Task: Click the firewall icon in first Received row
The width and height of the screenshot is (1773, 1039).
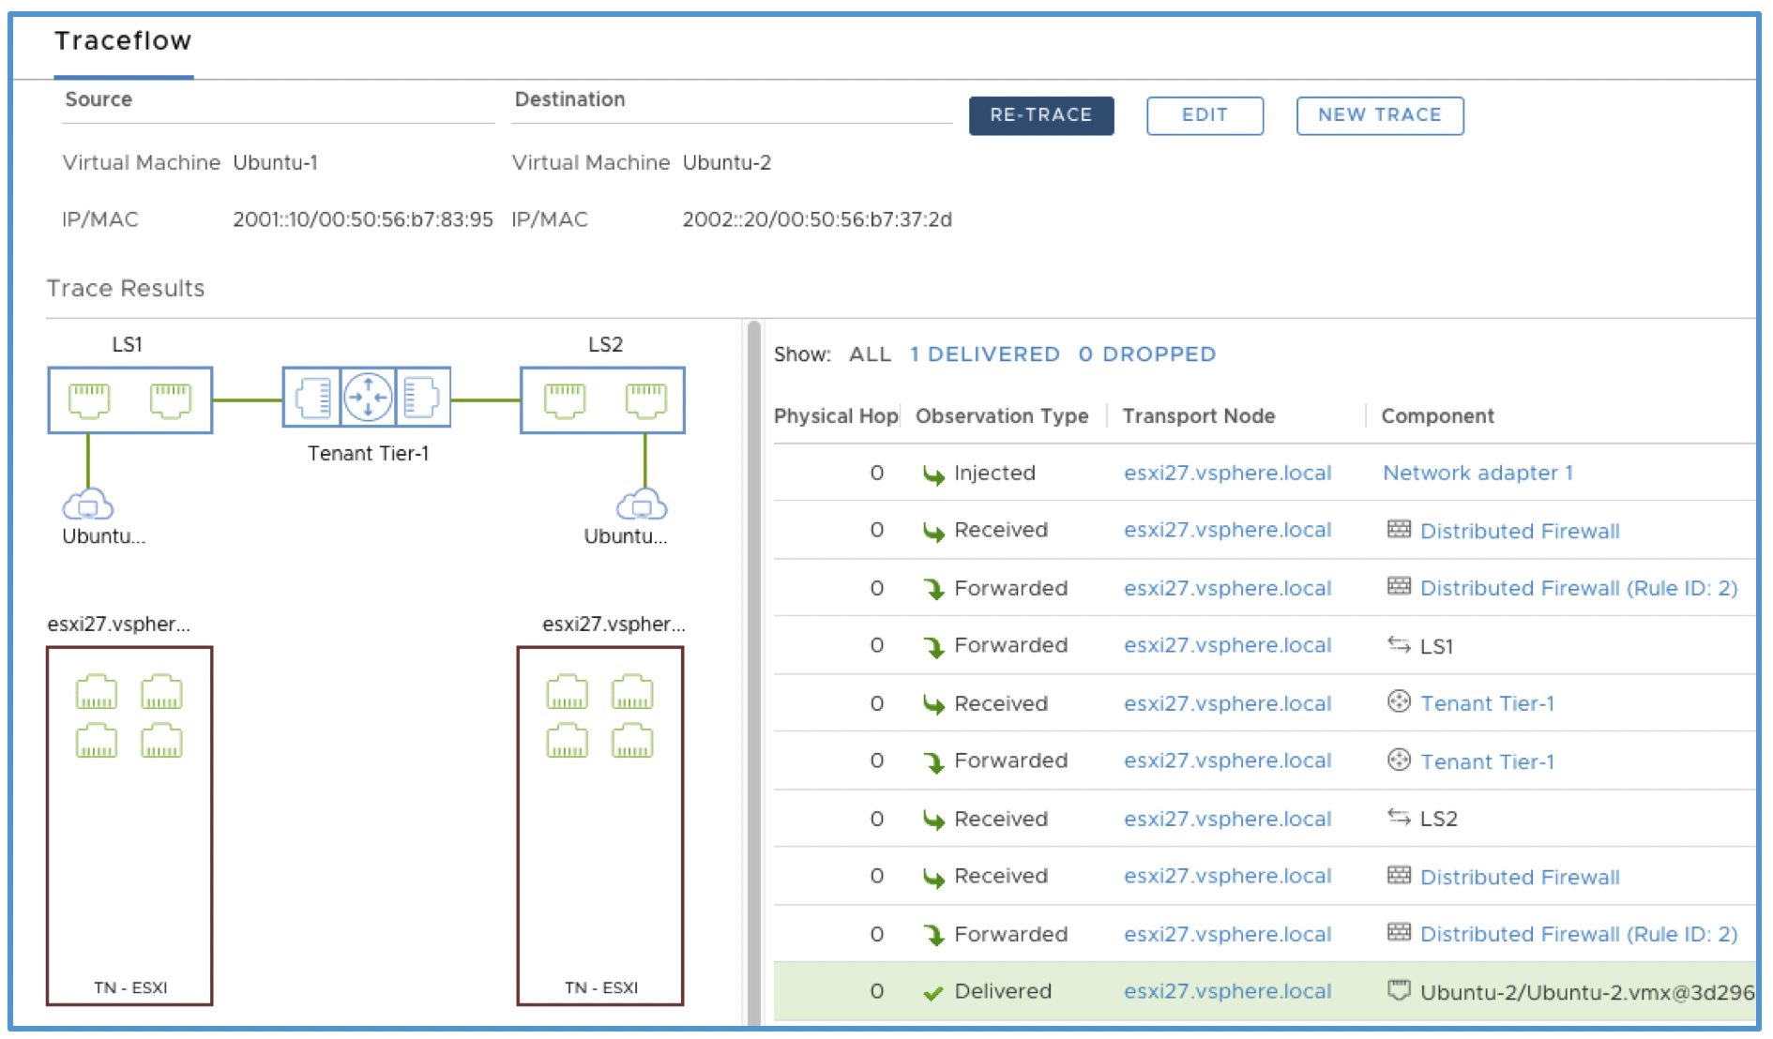Action: tap(1399, 530)
